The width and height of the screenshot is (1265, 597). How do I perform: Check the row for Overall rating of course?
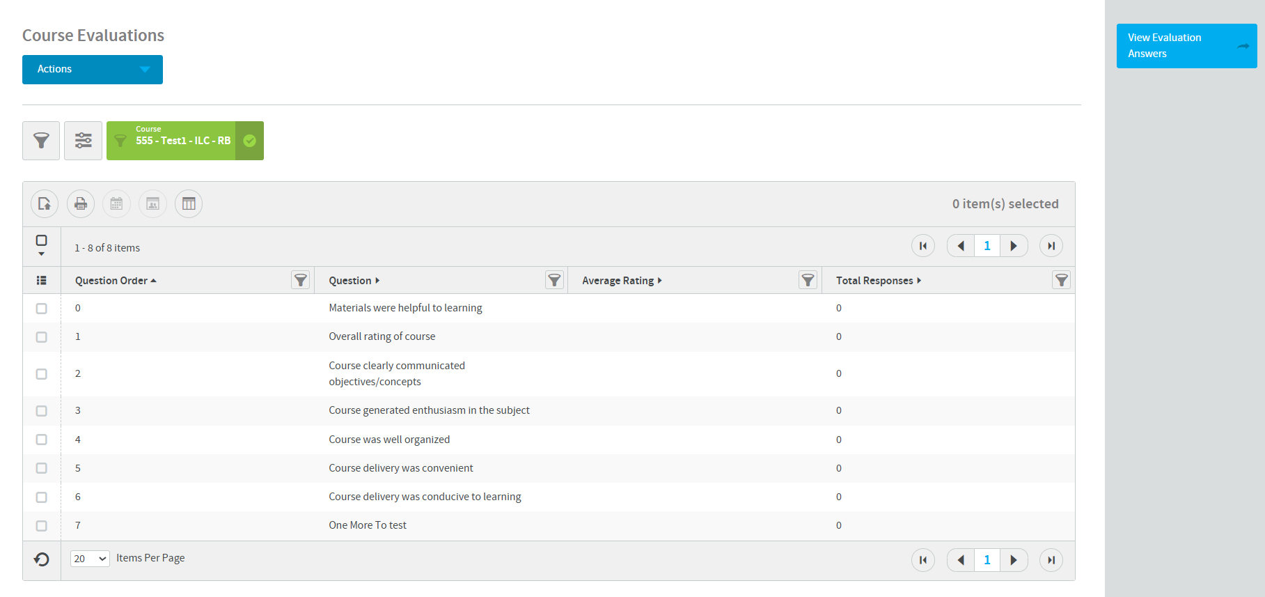(x=42, y=337)
